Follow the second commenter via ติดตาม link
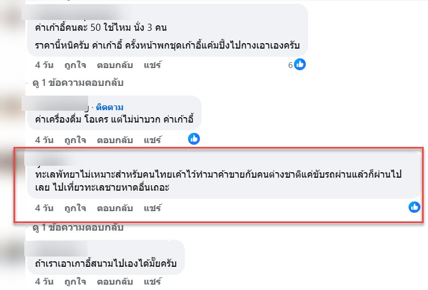This screenshot has height=290, width=428. 110,107
